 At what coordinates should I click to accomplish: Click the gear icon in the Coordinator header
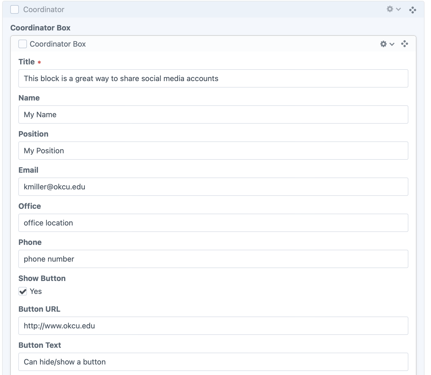[x=390, y=9]
